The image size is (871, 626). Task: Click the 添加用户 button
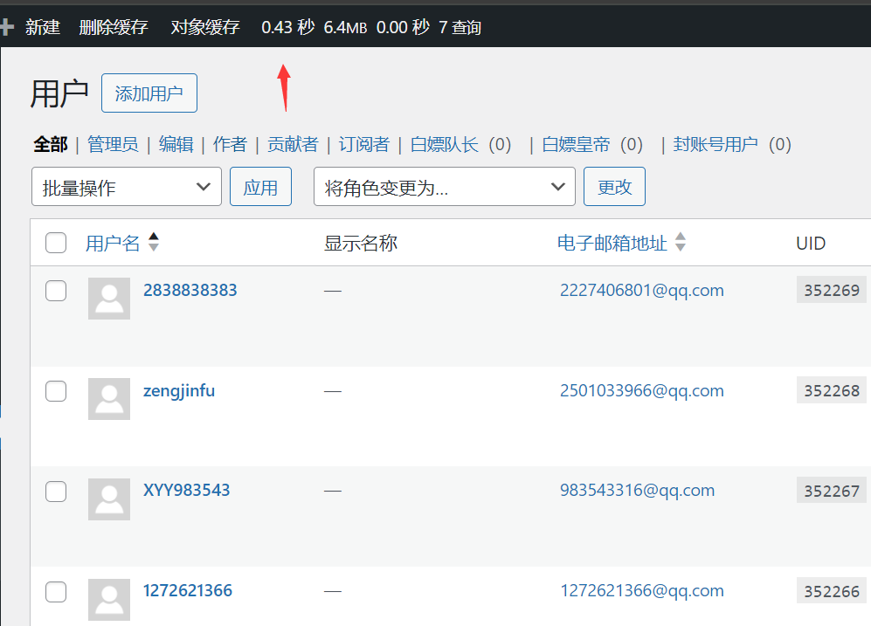tap(149, 94)
